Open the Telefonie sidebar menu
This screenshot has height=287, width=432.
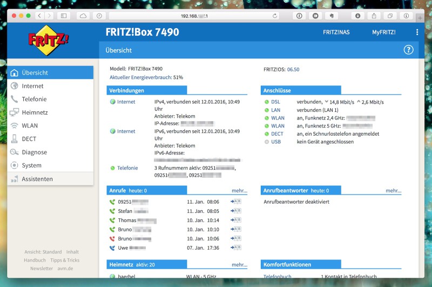tap(50, 99)
